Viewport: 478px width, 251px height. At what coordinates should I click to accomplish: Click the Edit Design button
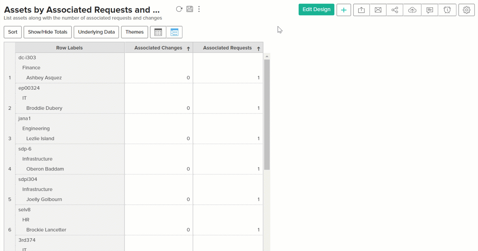pos(316,10)
